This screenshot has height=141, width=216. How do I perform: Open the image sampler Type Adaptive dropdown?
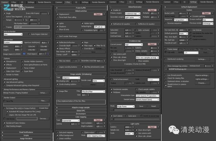[x=71, y=78]
